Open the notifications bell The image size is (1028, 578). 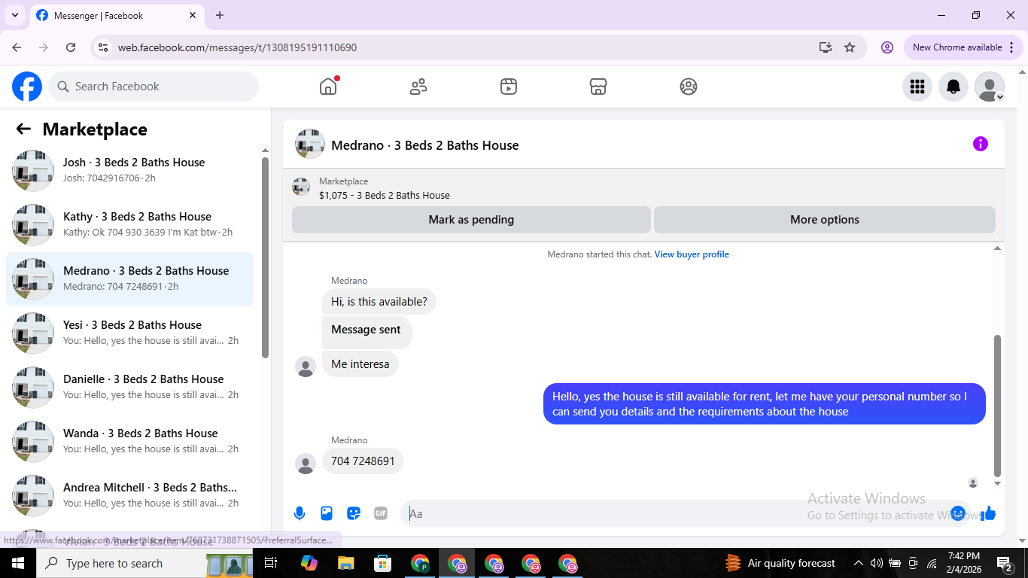point(953,87)
